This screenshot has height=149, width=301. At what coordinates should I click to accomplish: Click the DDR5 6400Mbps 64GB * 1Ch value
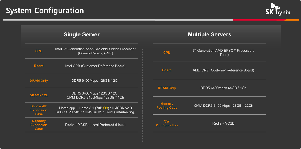click(223, 88)
